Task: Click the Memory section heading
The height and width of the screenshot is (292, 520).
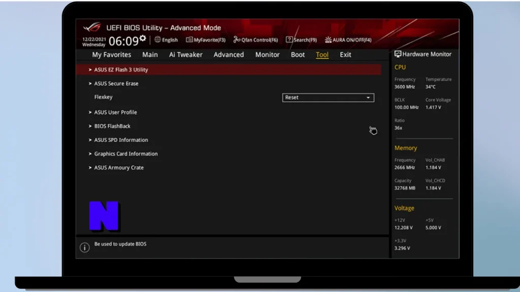Action: tap(406, 148)
